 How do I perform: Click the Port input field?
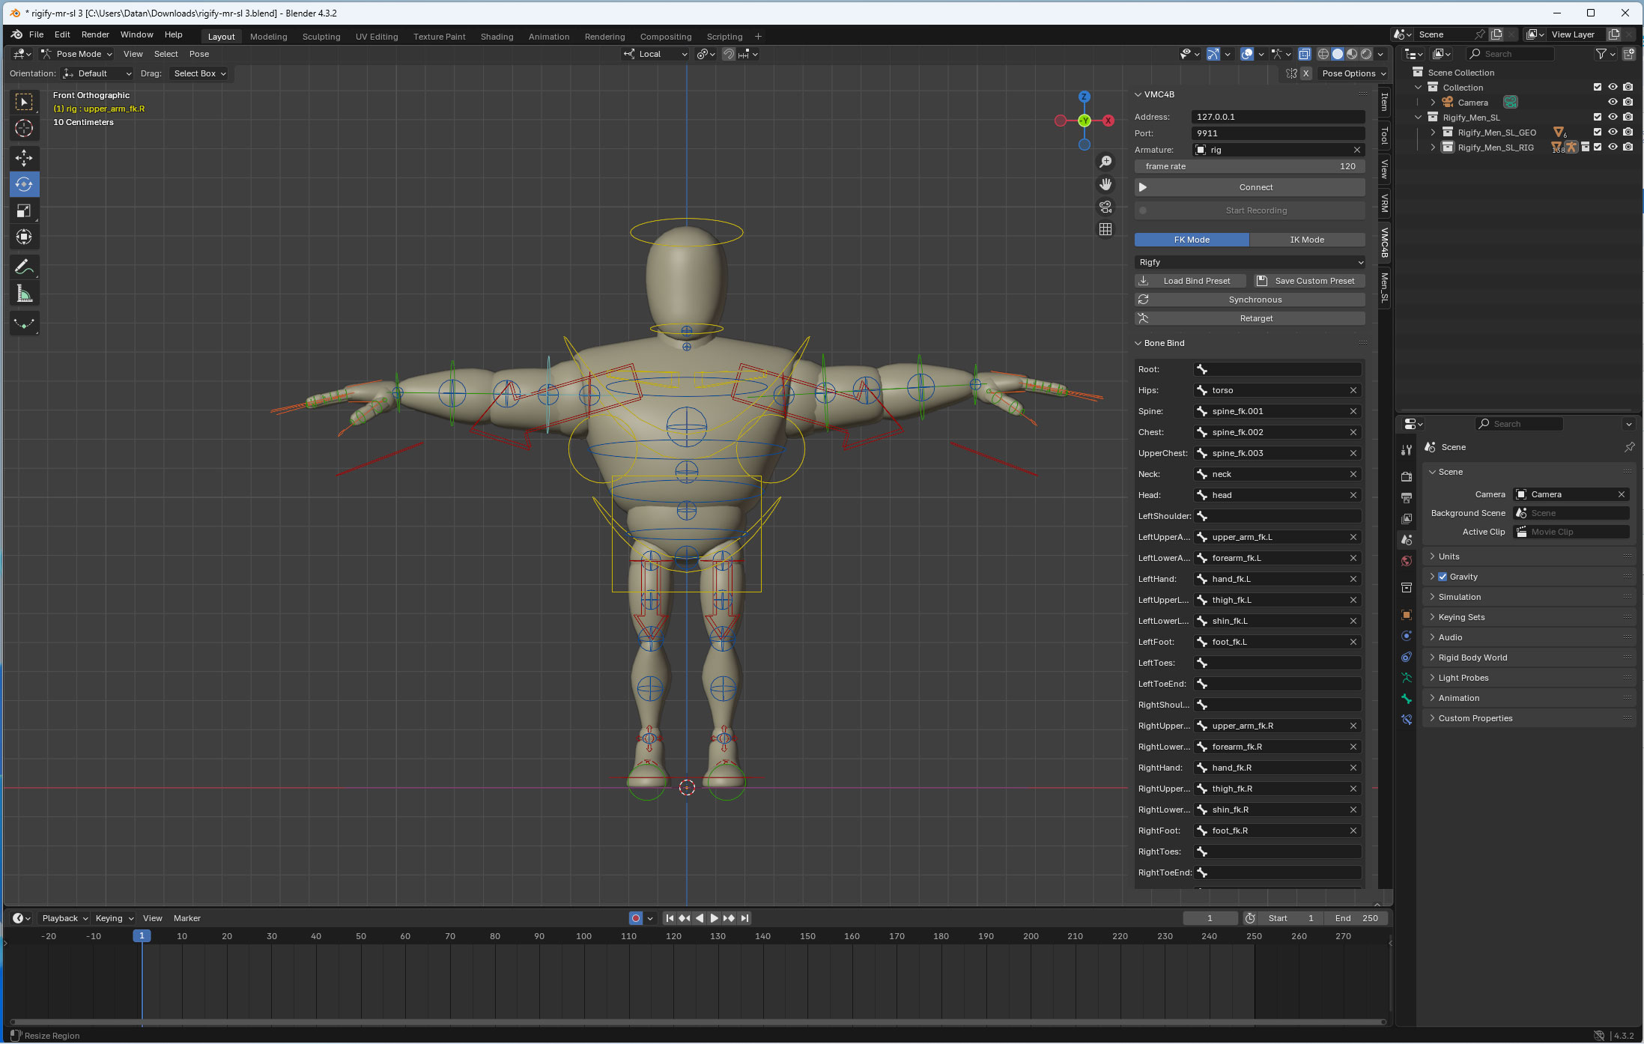tap(1277, 133)
